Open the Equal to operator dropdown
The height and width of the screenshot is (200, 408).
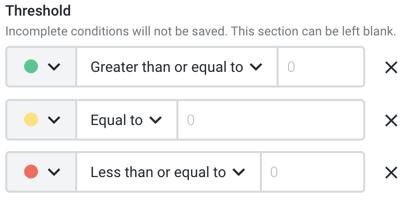pyautogui.click(x=127, y=120)
